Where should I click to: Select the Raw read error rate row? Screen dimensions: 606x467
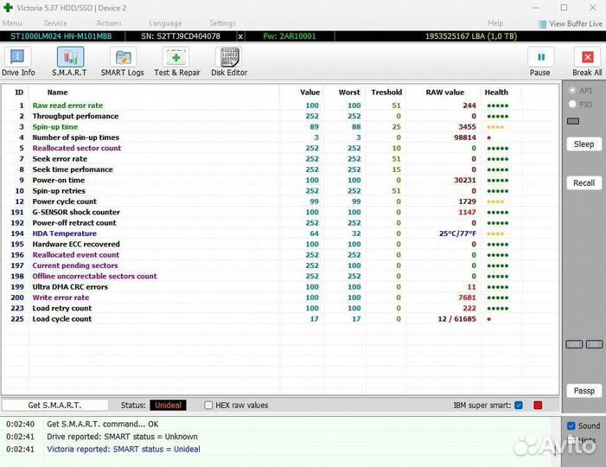point(280,106)
